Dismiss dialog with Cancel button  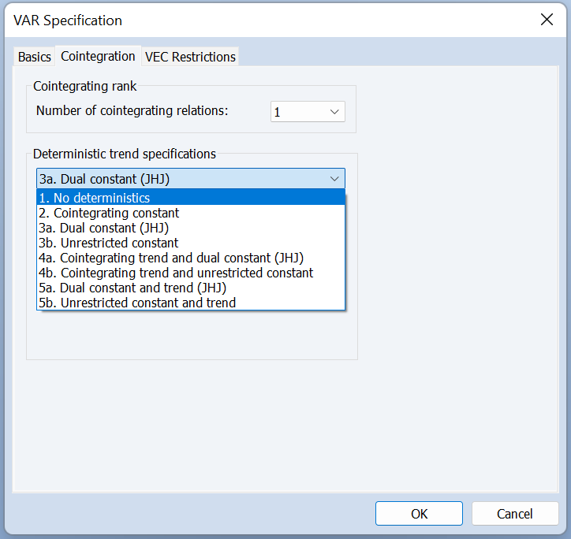515,514
